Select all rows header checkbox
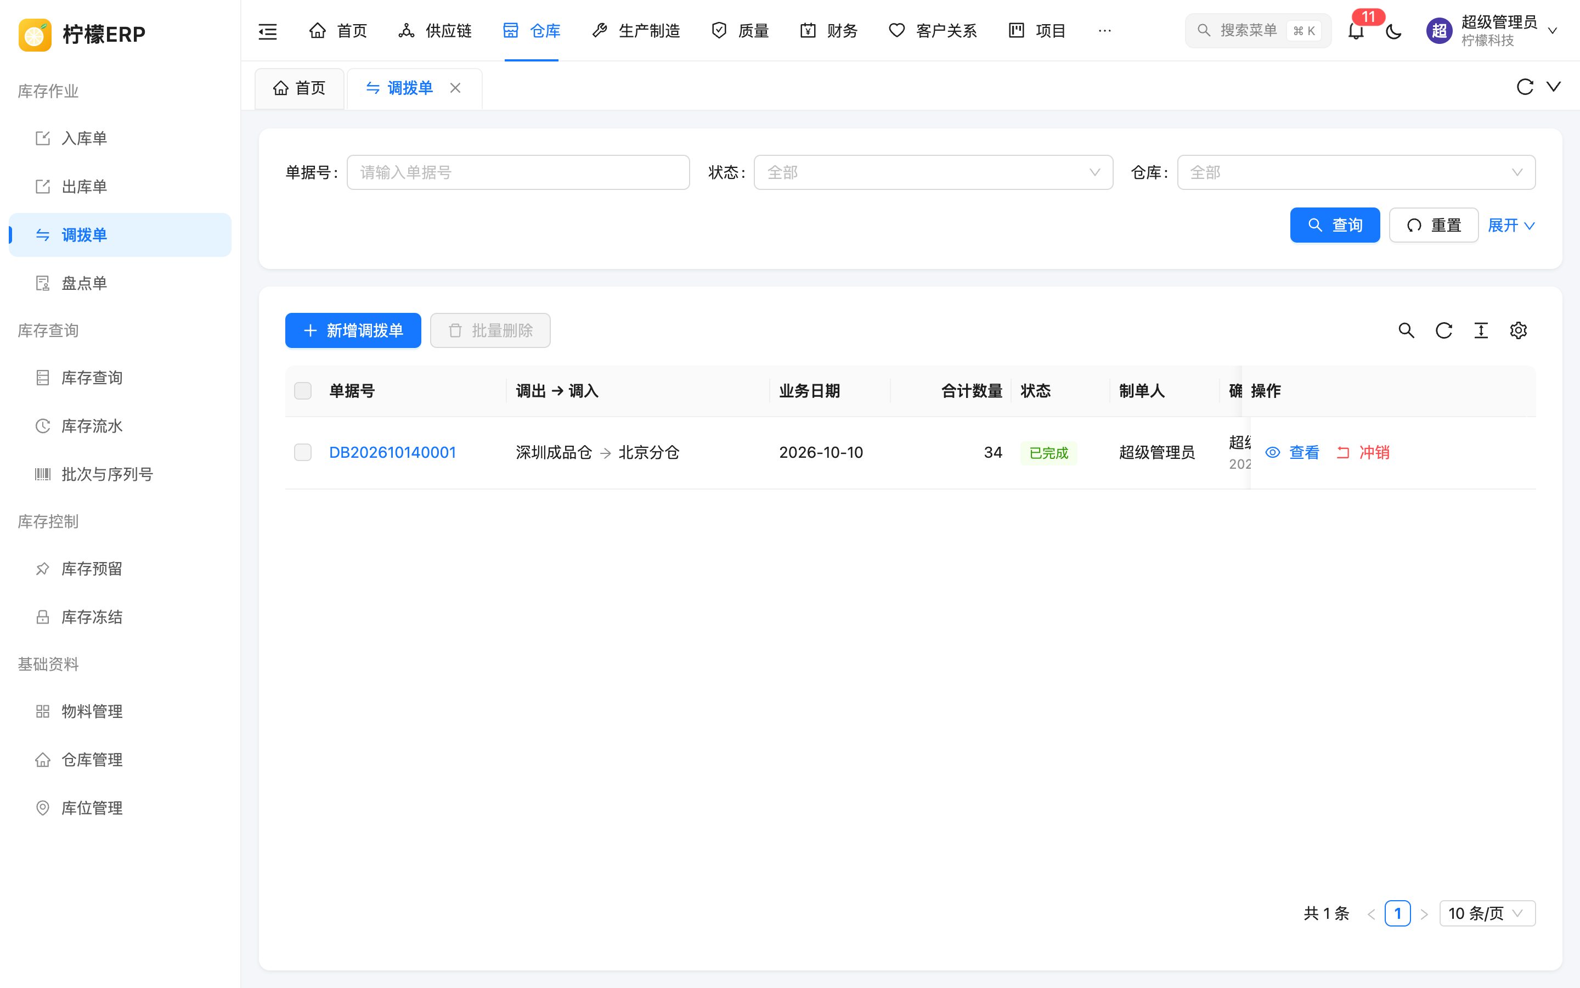This screenshot has height=988, width=1580. click(303, 391)
